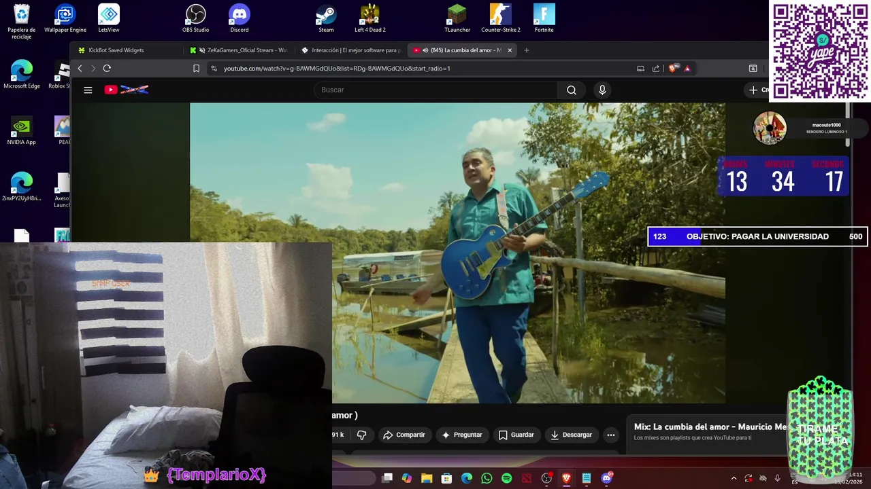Launch TLauncher from the desktop
The width and height of the screenshot is (871, 489).
pyautogui.click(x=457, y=18)
